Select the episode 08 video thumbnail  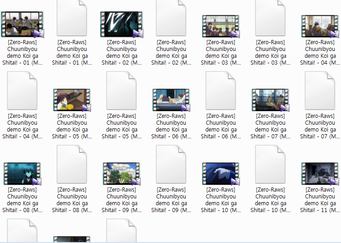point(22,173)
